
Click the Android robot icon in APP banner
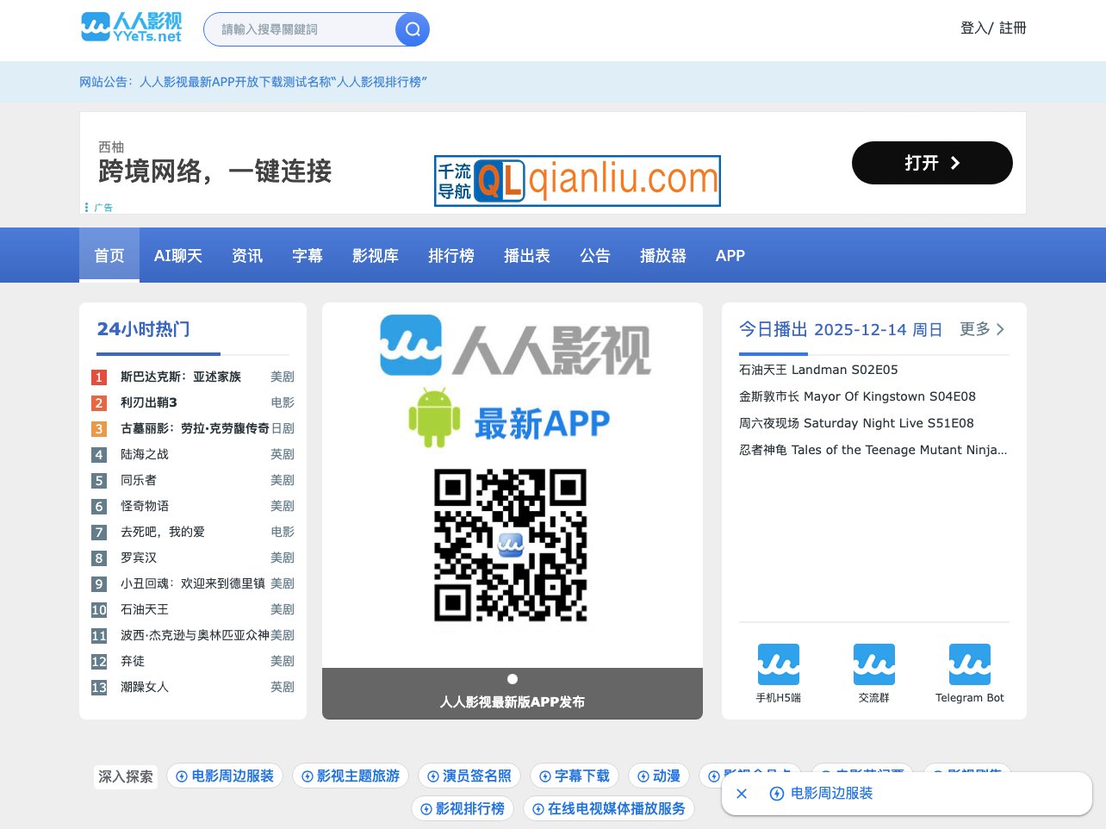pos(434,420)
